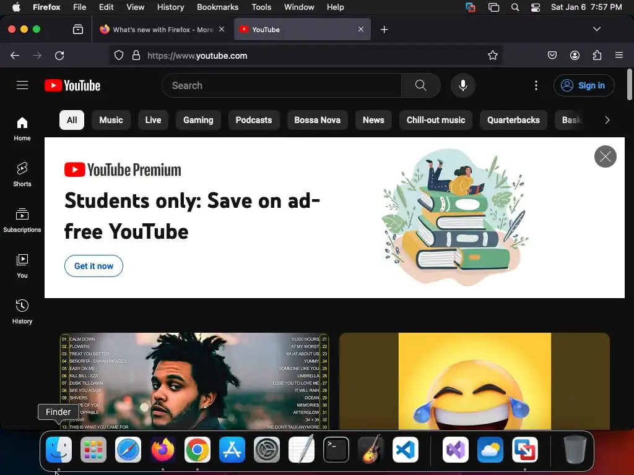The image size is (634, 475).
Task: Open Terminal from the Dock
Action: 336,450
